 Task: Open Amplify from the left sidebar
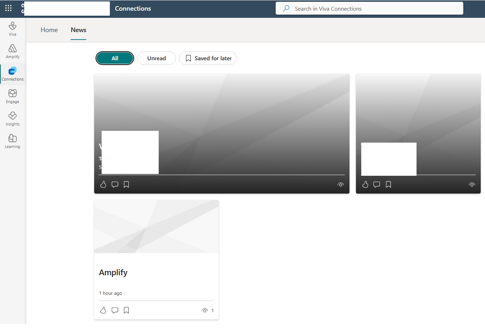tap(12, 51)
